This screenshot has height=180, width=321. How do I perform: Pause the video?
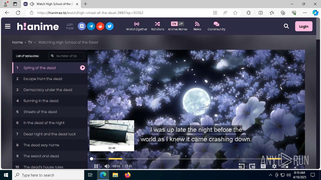(x=96, y=166)
